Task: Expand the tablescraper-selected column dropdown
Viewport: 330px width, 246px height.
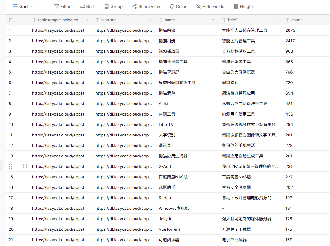Action: point(87,20)
